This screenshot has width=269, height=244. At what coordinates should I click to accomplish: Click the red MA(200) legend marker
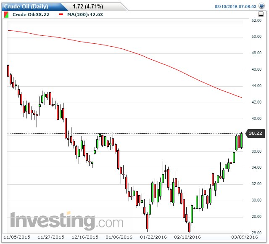61,14
